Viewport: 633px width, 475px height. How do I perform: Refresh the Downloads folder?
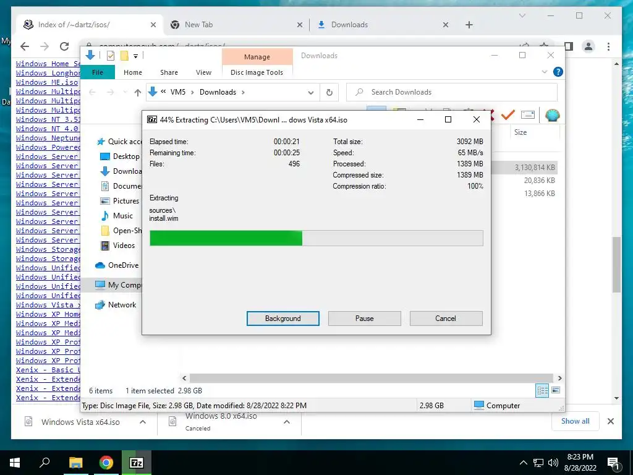[329, 93]
